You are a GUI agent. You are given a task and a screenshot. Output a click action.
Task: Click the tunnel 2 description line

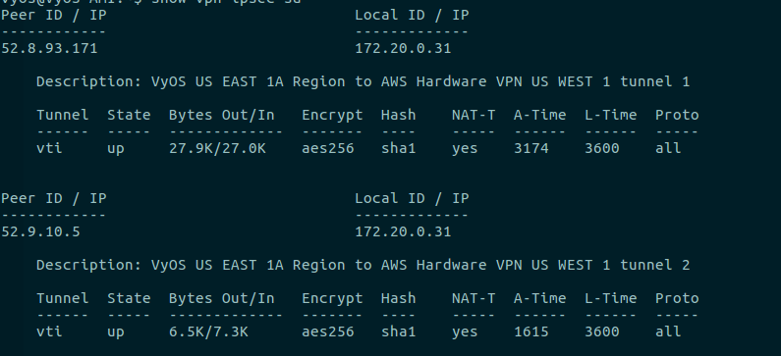(363, 266)
